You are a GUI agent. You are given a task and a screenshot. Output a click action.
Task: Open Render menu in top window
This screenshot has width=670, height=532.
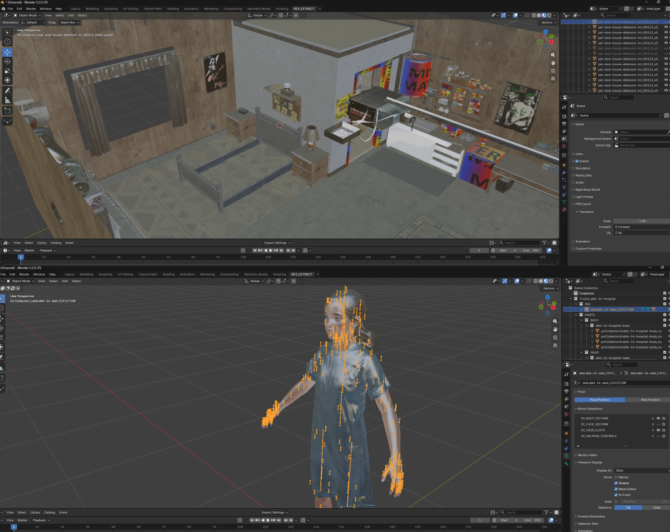pos(31,9)
